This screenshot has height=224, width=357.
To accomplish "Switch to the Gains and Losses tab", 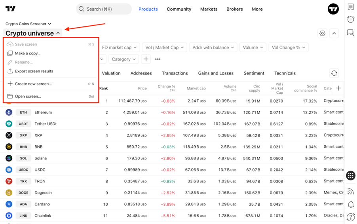I will (216, 73).
